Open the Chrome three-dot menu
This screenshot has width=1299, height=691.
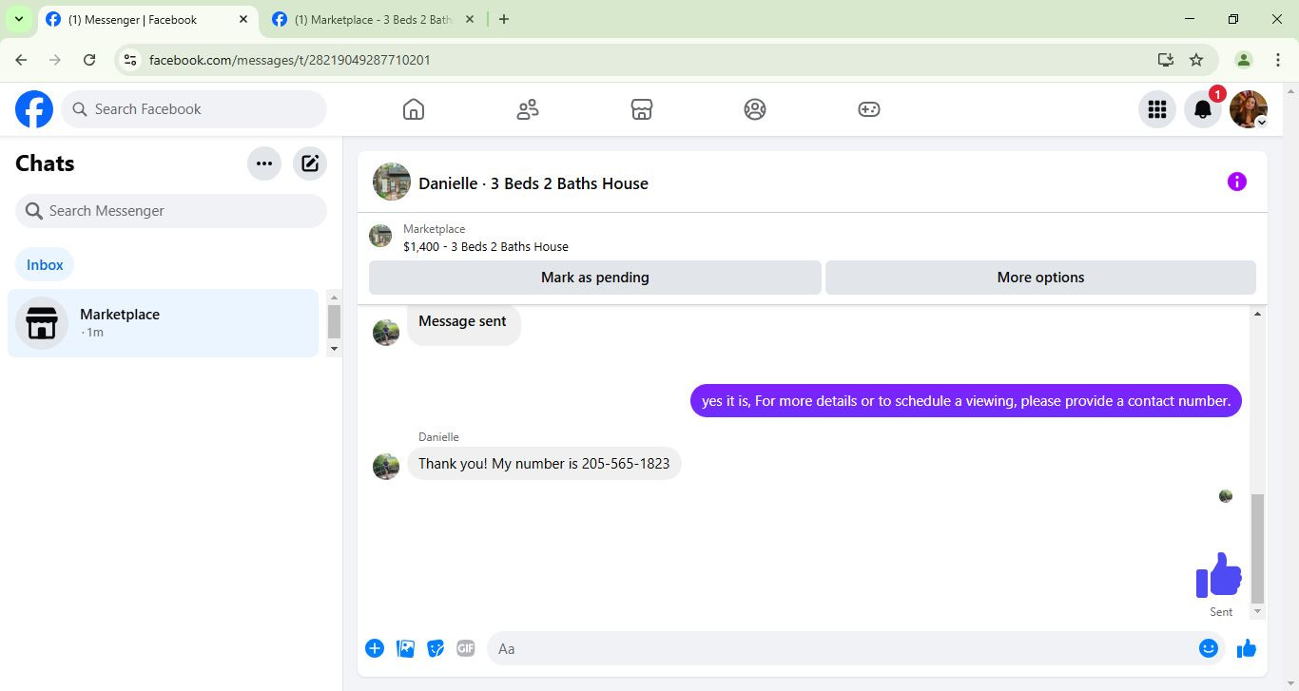click(x=1277, y=60)
